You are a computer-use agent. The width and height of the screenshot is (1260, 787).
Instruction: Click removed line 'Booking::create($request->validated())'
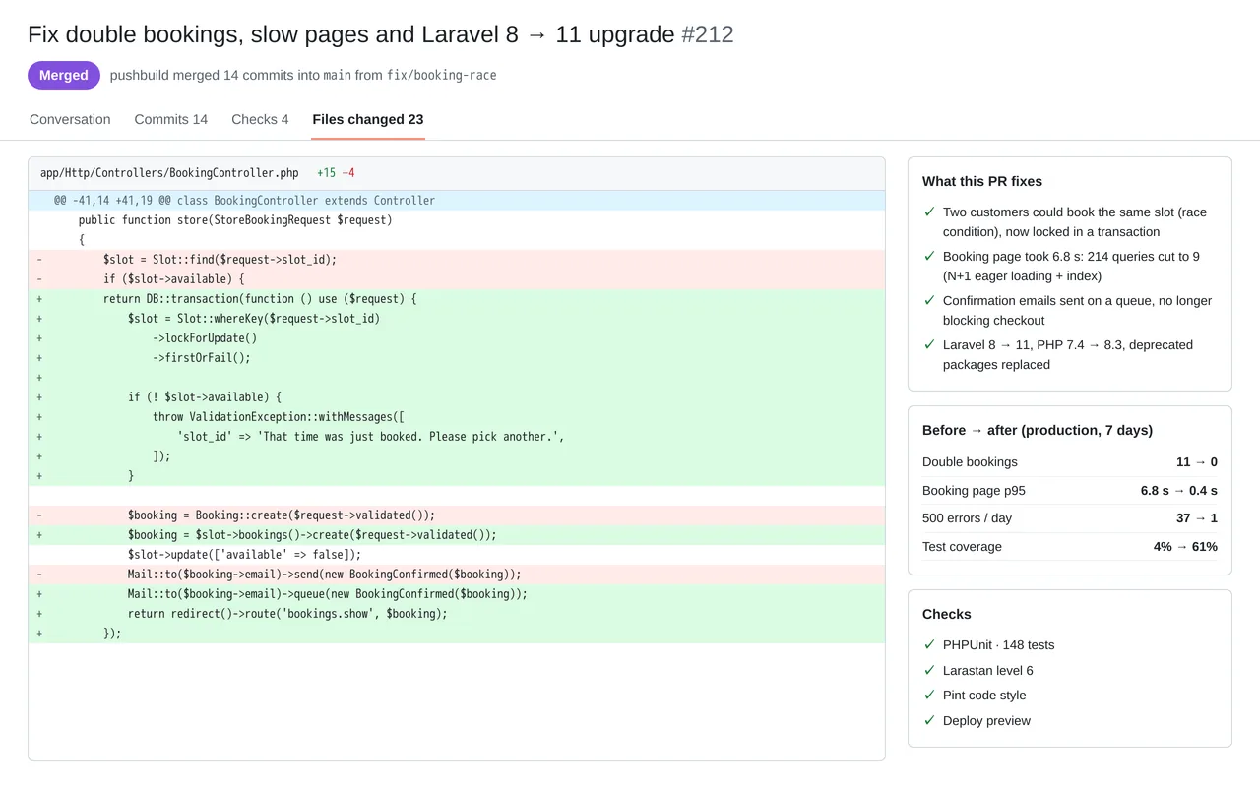click(x=457, y=515)
